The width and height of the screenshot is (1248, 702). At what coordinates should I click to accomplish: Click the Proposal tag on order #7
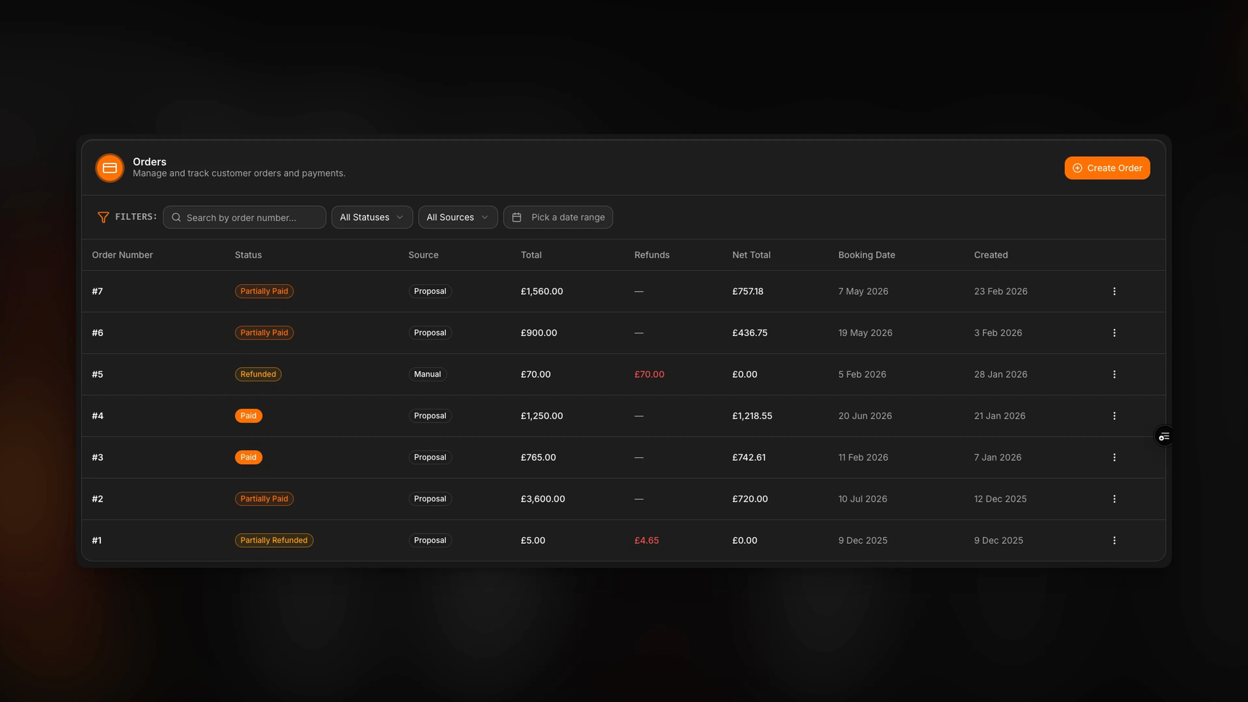click(430, 291)
